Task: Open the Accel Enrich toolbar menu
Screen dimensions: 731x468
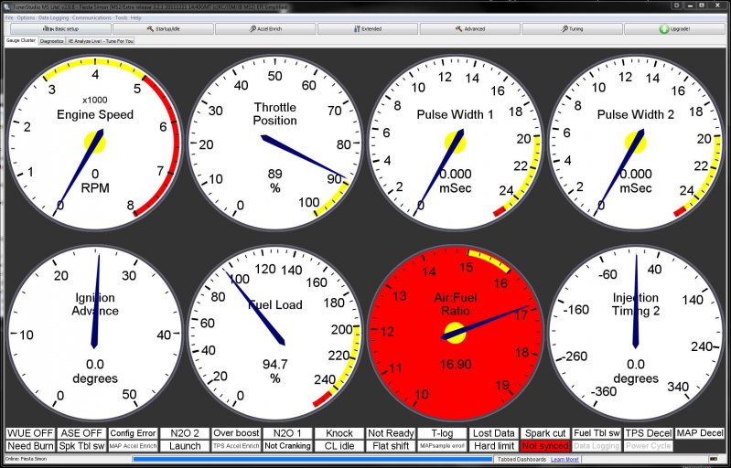Action: (267, 28)
